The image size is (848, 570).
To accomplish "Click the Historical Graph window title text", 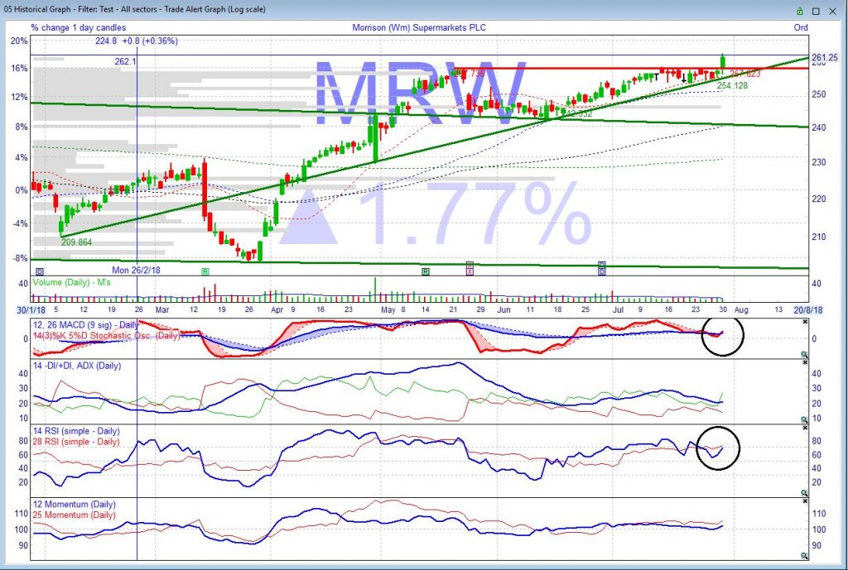I will [x=135, y=9].
